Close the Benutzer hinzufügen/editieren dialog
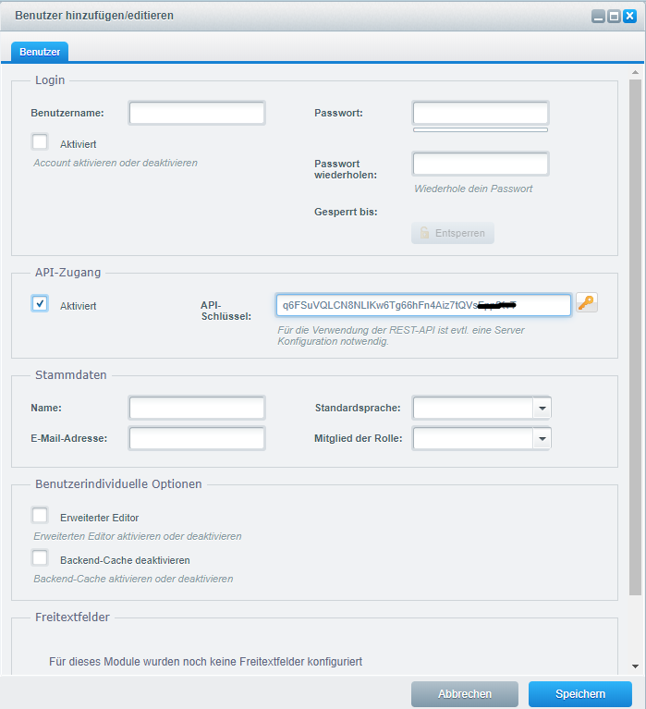The height and width of the screenshot is (709, 646). pos(629,17)
